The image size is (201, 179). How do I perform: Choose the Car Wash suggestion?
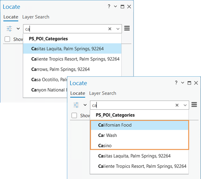[139, 135]
